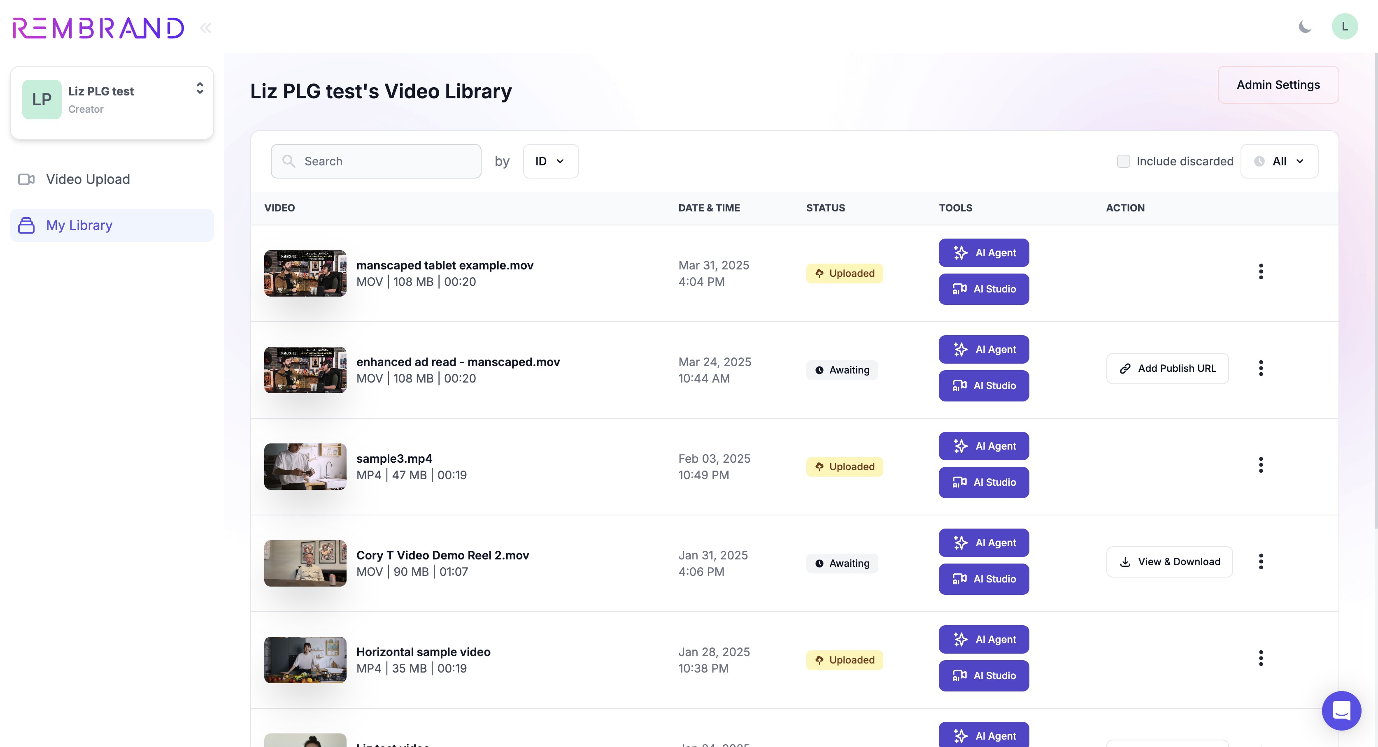
Task: Go to My Library in sidebar
Action: tap(112, 225)
